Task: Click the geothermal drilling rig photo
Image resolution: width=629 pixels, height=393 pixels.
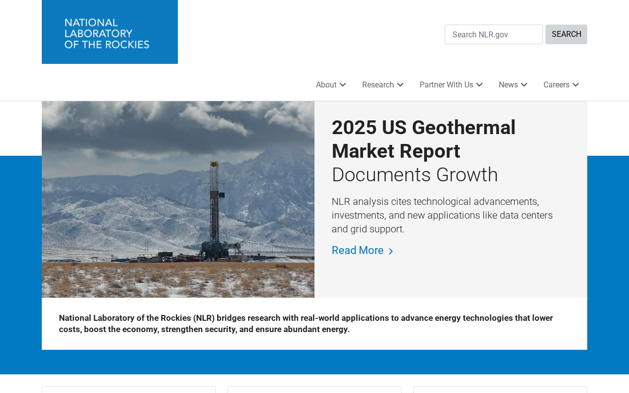Action: 178,199
